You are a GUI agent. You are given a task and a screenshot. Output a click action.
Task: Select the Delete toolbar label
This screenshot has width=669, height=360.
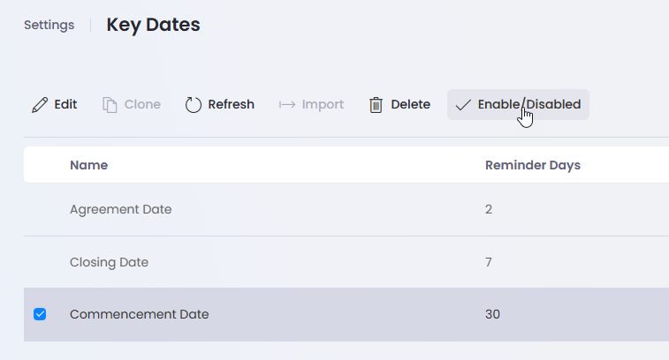pyautogui.click(x=410, y=104)
